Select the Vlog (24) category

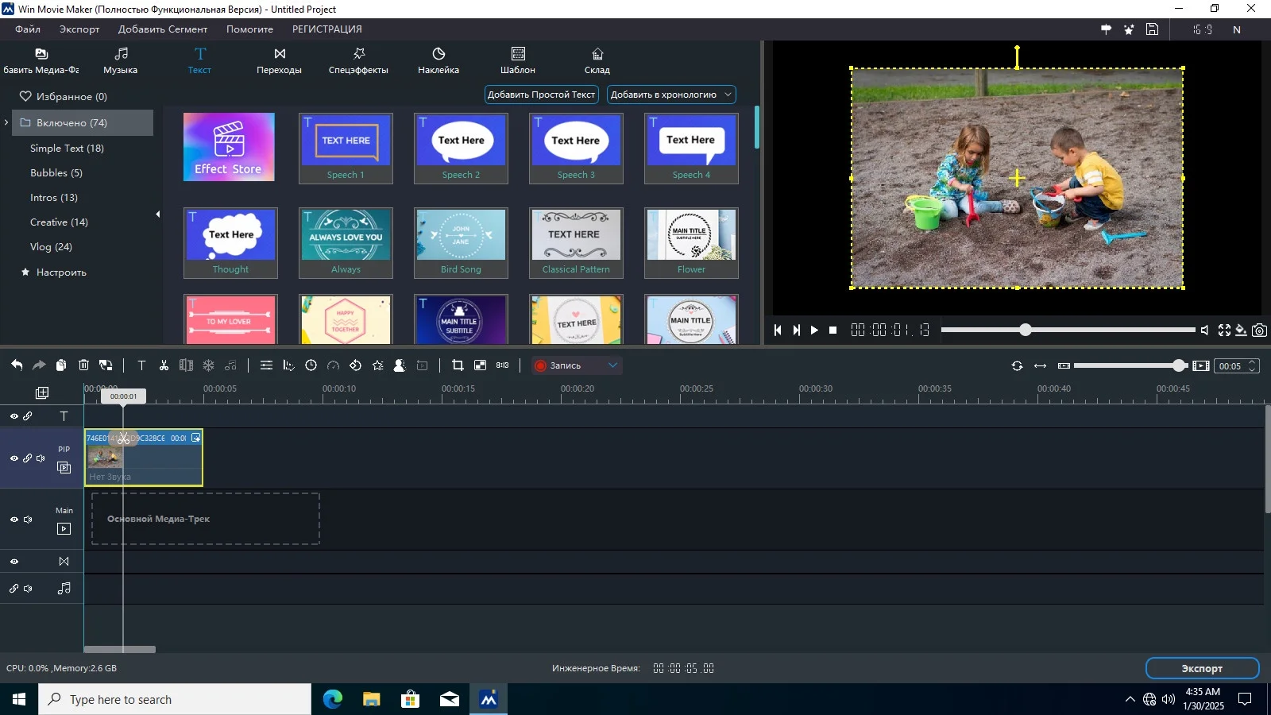[x=51, y=246]
